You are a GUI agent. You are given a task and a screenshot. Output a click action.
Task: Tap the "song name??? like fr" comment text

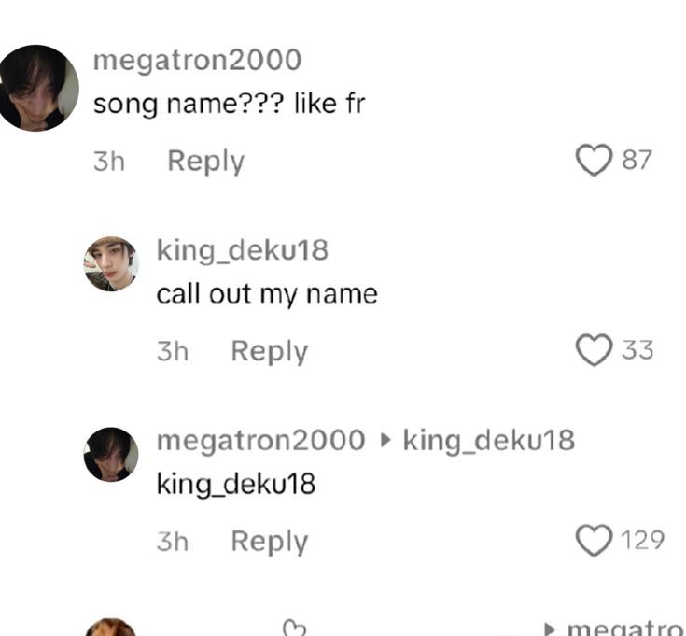click(229, 103)
